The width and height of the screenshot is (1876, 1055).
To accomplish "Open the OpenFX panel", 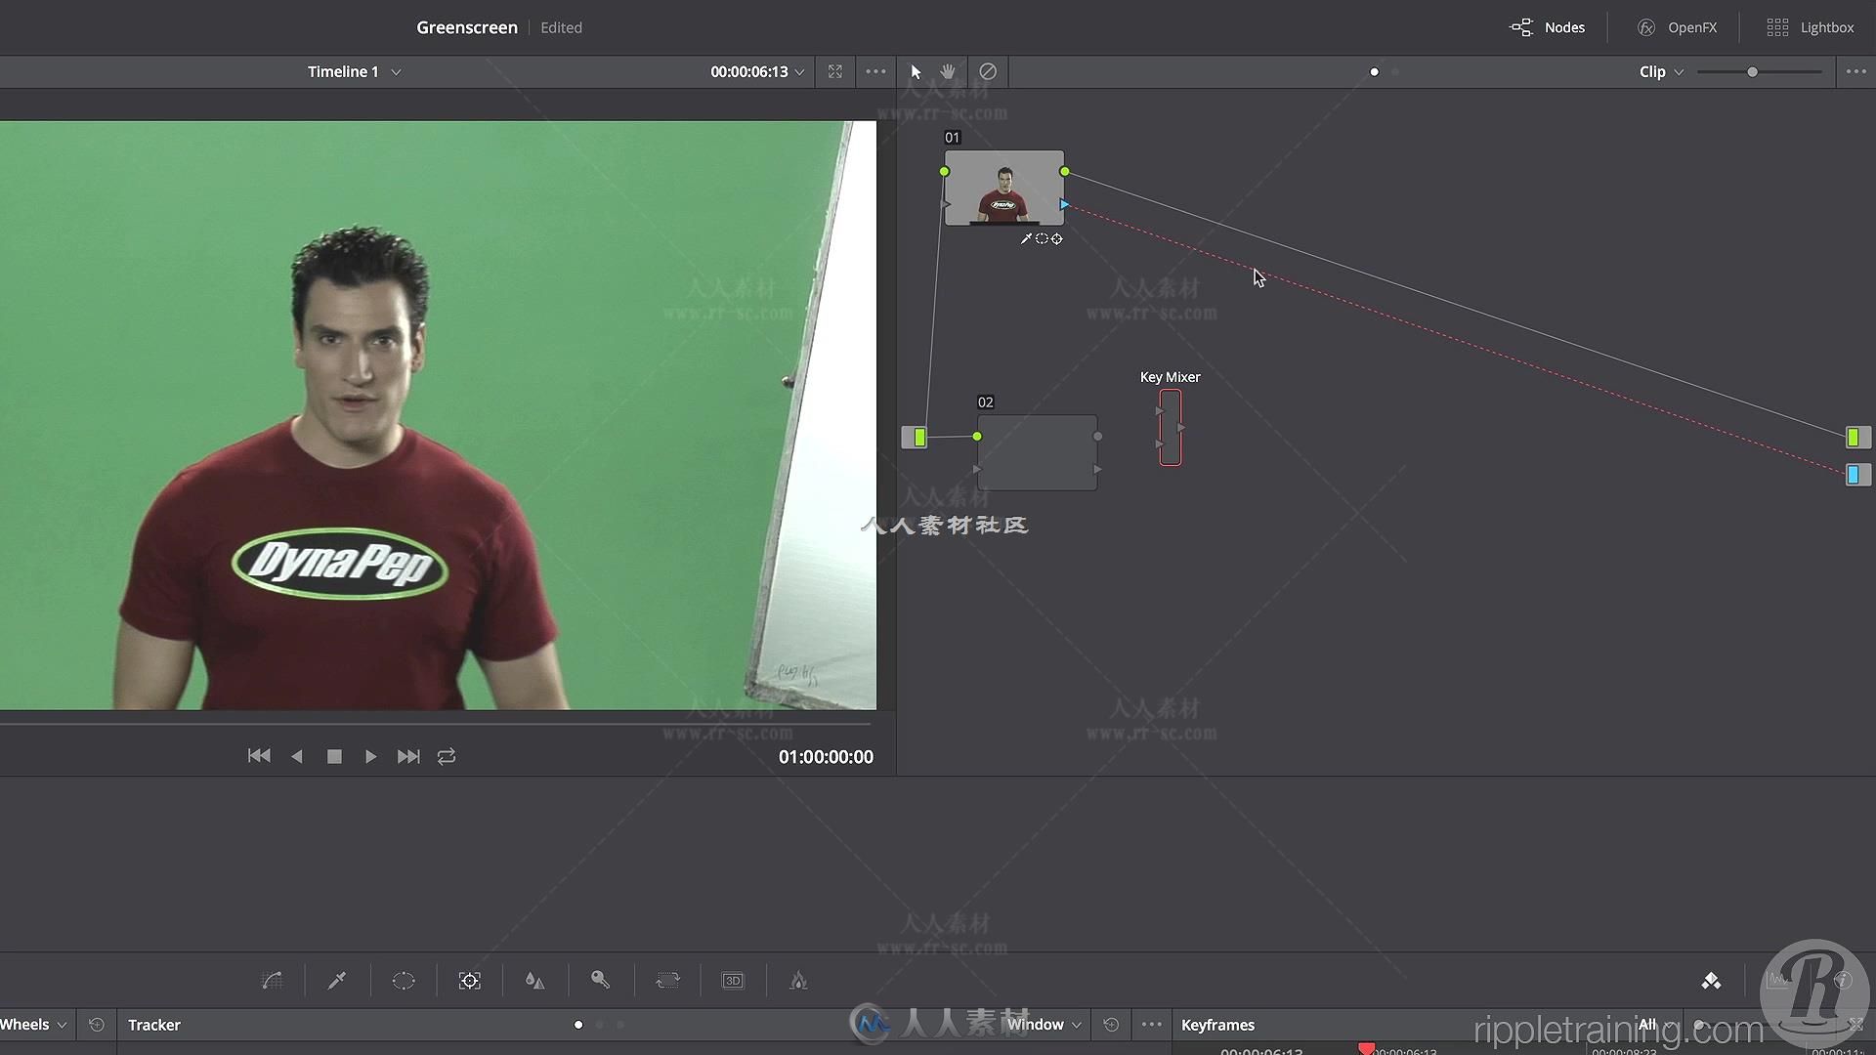I will coord(1677,27).
